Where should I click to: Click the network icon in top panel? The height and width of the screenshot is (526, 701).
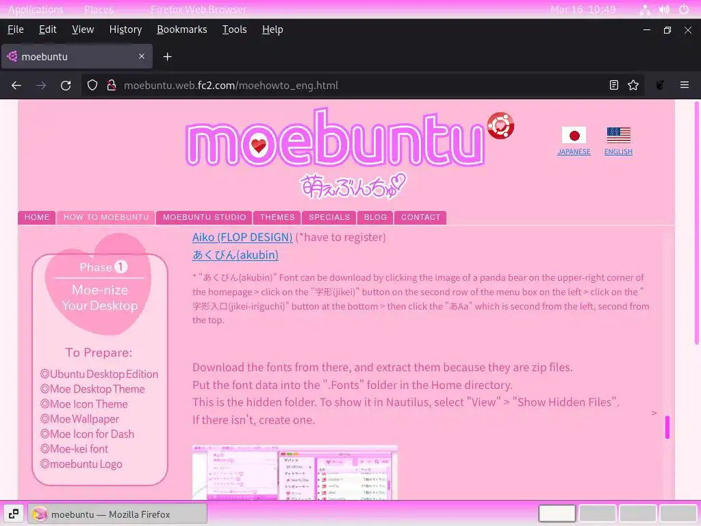point(645,10)
